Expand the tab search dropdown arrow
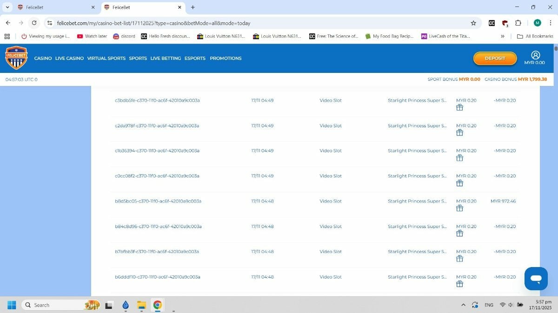This screenshot has height=313, width=558. [x=7, y=7]
